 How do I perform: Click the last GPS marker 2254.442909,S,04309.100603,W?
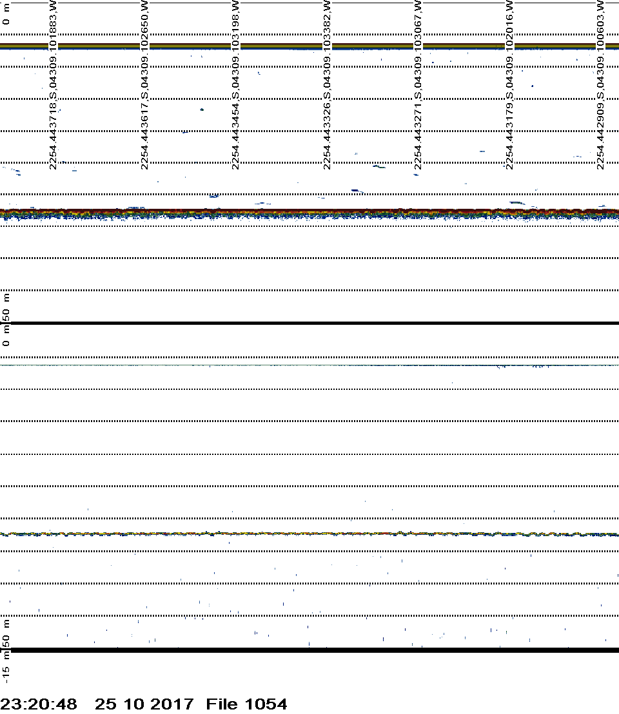tap(601, 85)
